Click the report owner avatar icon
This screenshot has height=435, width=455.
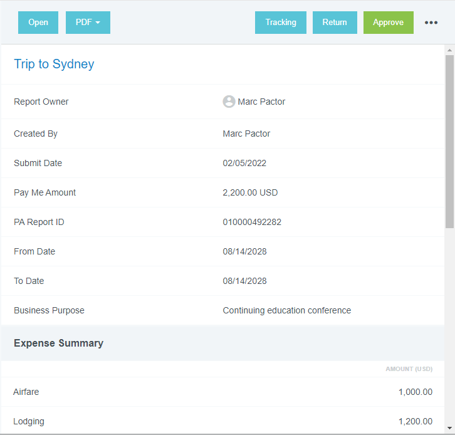229,102
